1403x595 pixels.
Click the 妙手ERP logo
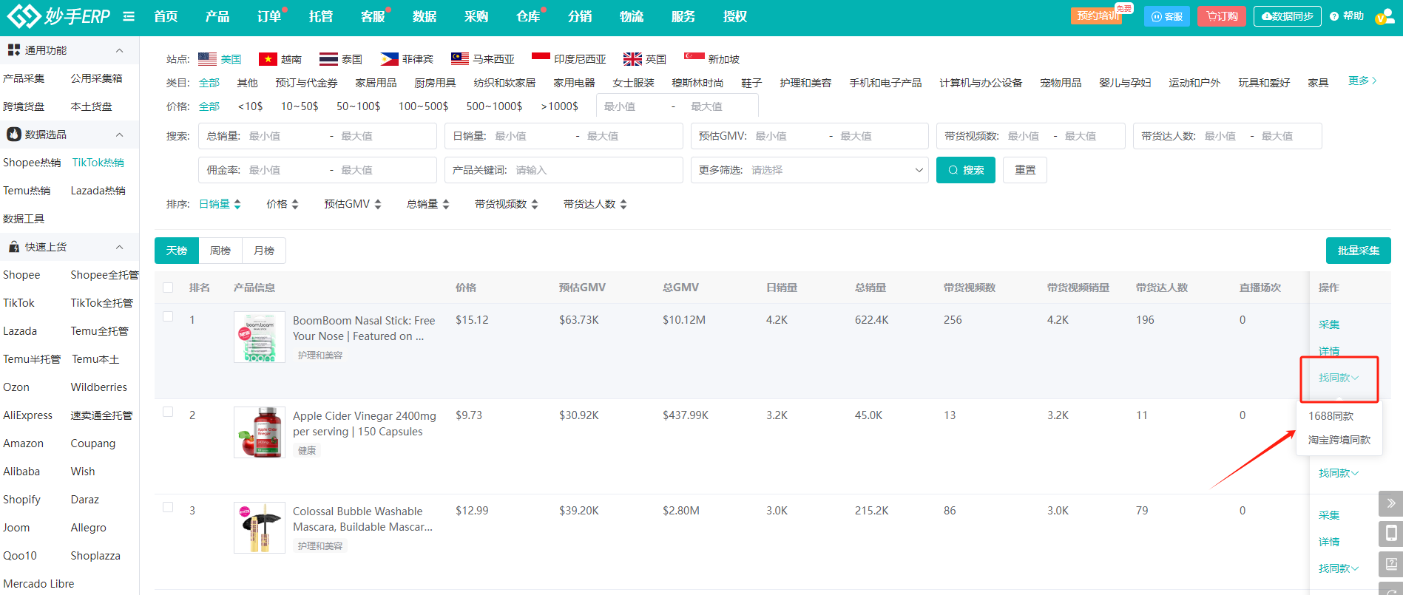pyautogui.click(x=58, y=16)
